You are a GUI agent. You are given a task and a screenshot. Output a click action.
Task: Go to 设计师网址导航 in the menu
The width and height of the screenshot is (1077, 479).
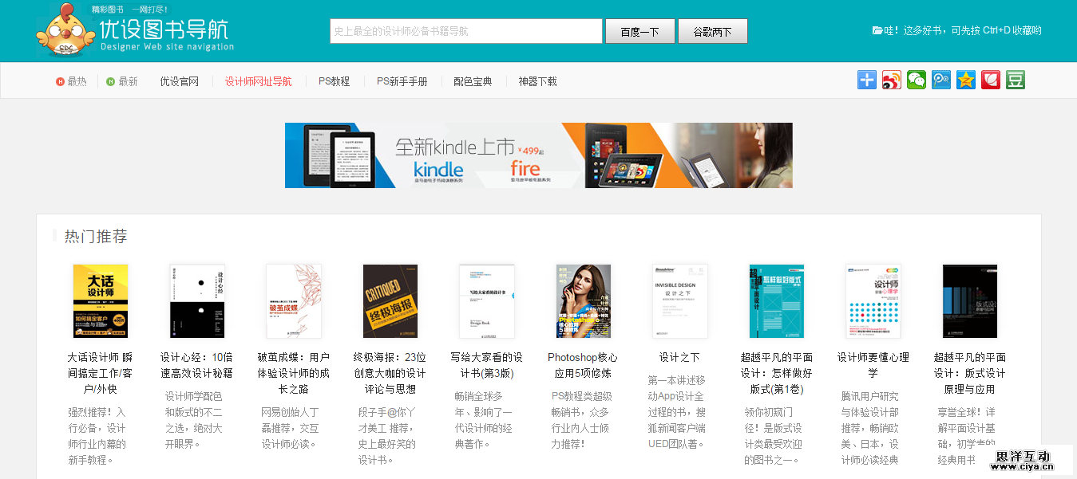[x=259, y=81]
